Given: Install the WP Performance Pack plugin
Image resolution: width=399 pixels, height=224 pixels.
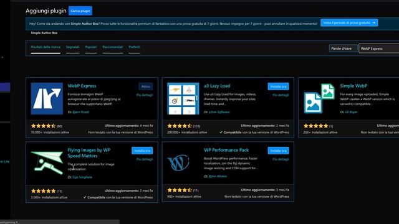Looking at the screenshot, I should coord(278,151).
